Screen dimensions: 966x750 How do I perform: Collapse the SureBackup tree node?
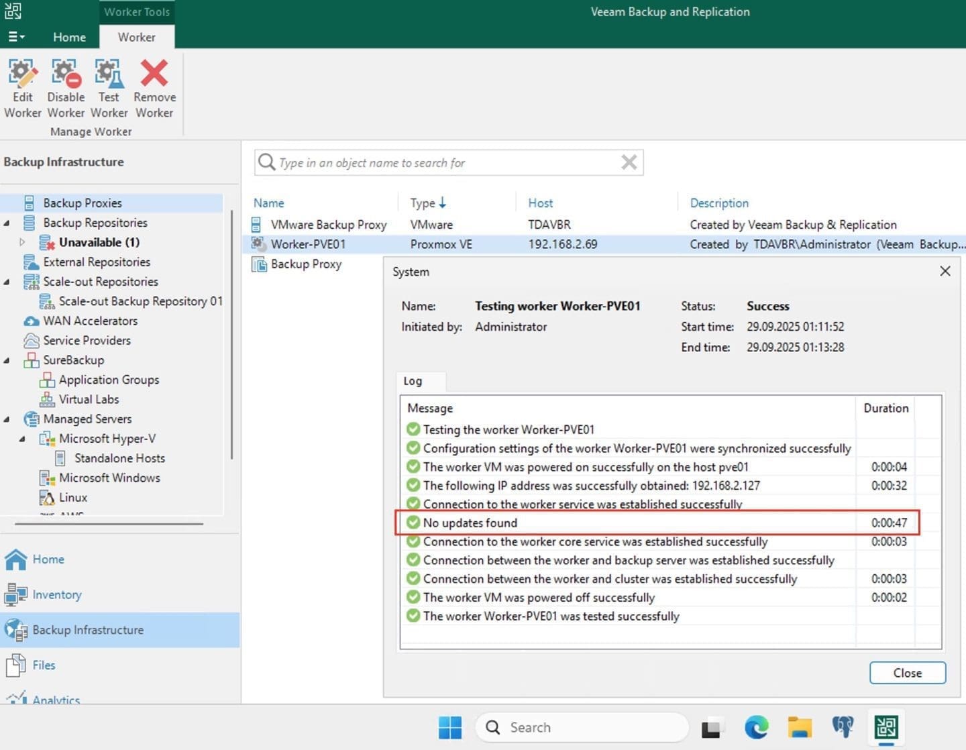(7, 360)
